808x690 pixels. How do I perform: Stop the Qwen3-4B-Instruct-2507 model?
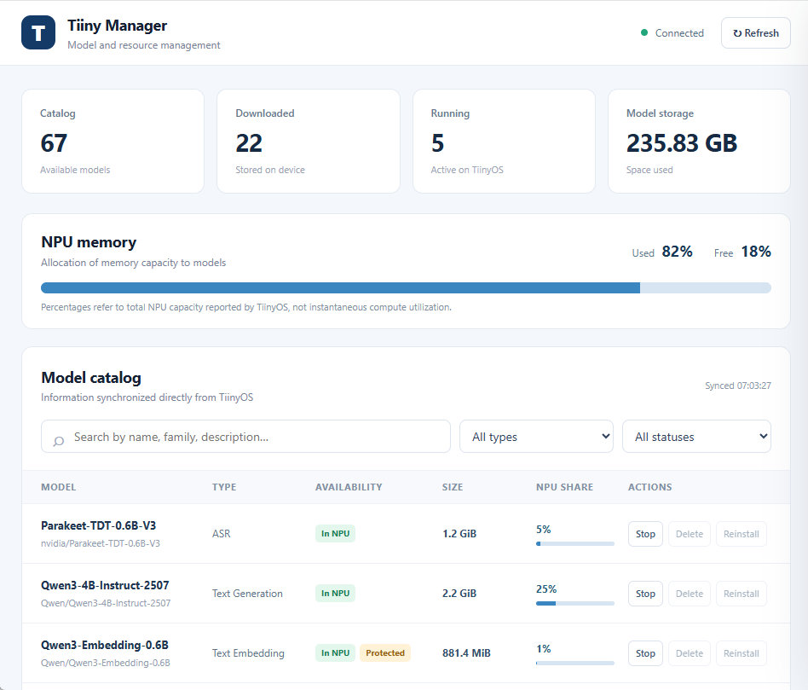[x=645, y=594]
